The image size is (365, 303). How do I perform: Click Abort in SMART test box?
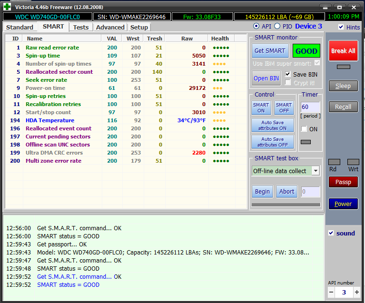click(286, 192)
